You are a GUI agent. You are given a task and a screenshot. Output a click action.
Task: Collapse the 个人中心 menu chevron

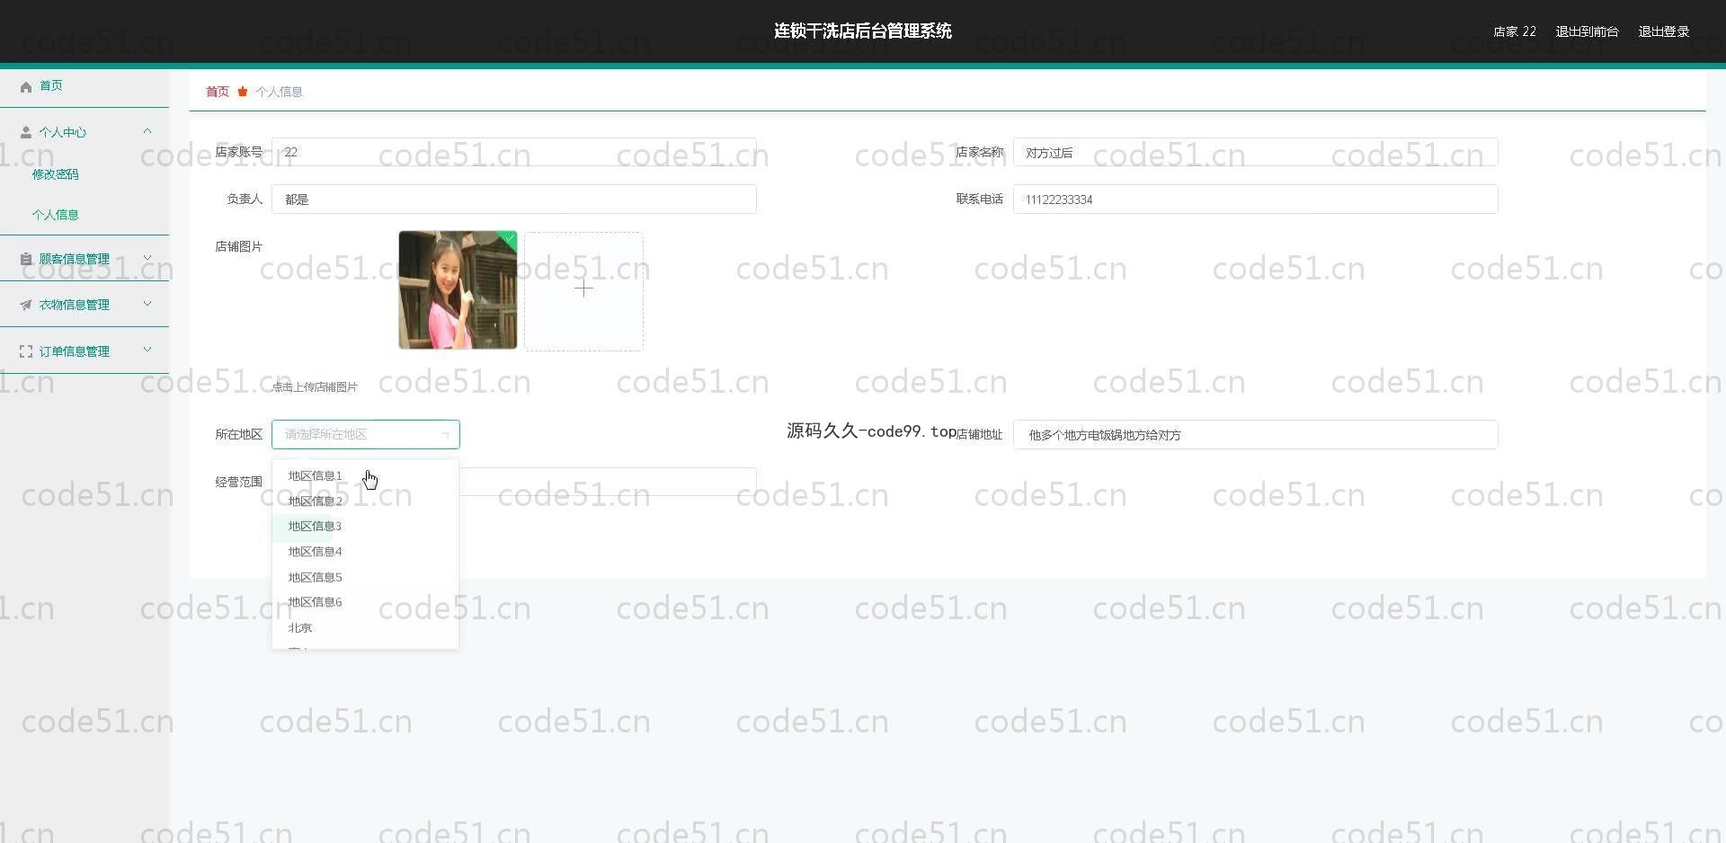147,131
